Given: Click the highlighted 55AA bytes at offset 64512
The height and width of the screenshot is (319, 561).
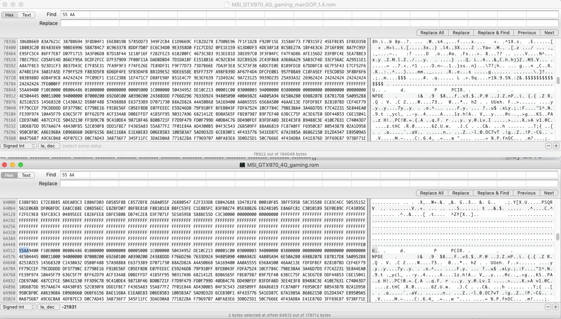Looking at the screenshot, I should tap(24, 251).
